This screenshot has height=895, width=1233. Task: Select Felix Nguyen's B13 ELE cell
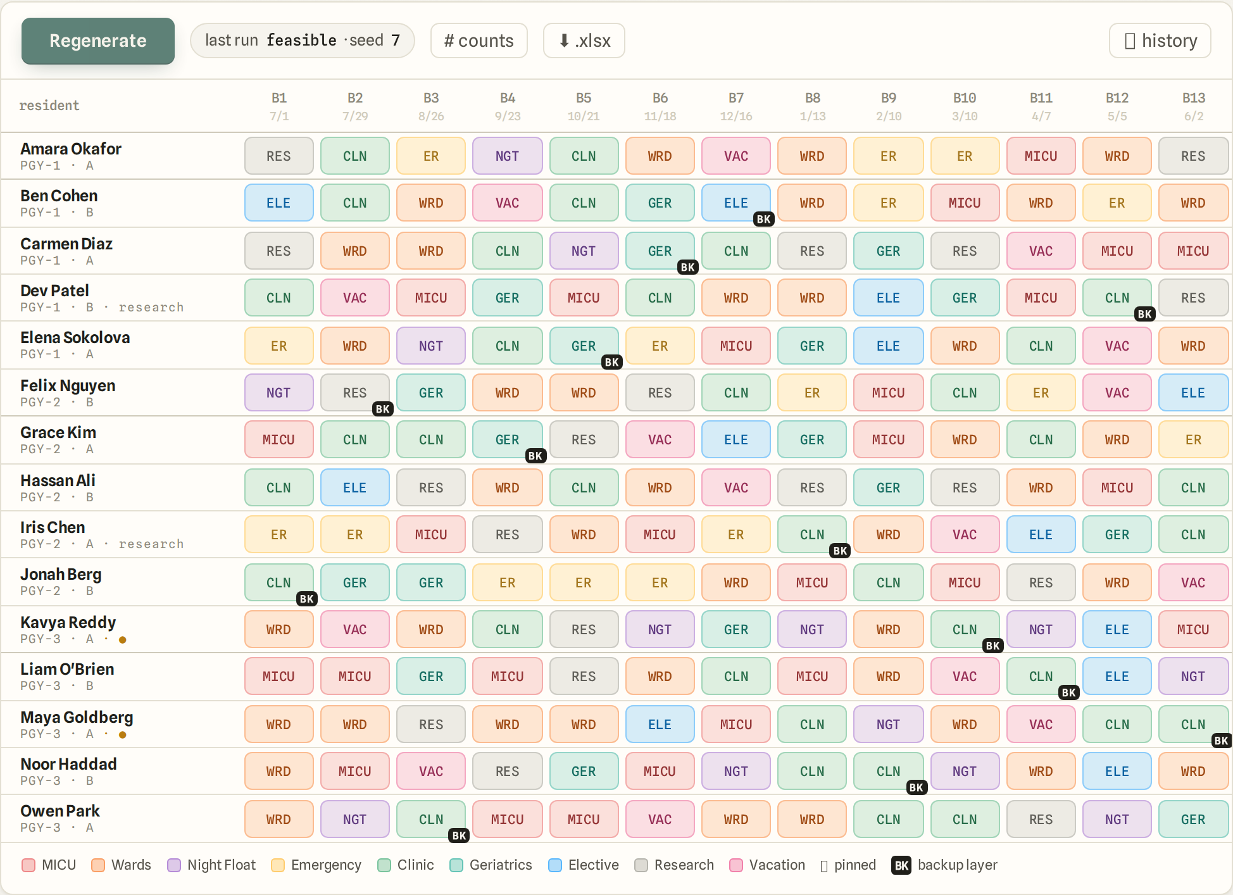(1194, 393)
